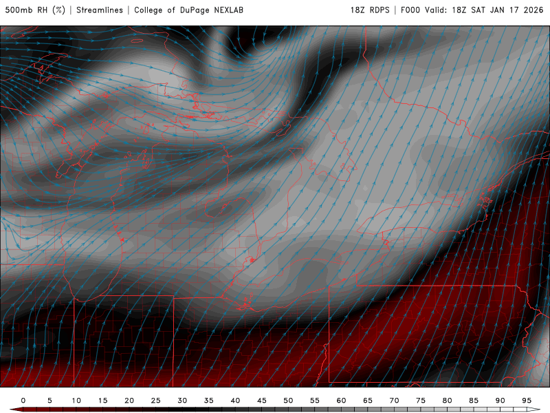The image size is (550, 413).
Task: Click the "40" label on color scale
Action: (x=235, y=401)
